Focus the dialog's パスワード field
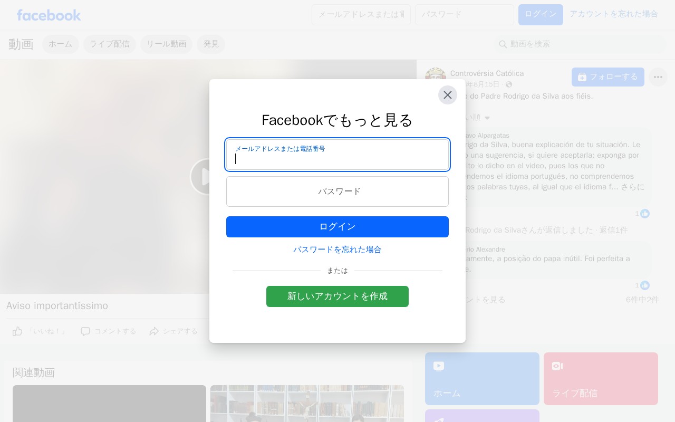Screen dimensions: 675x422 click(x=337, y=191)
